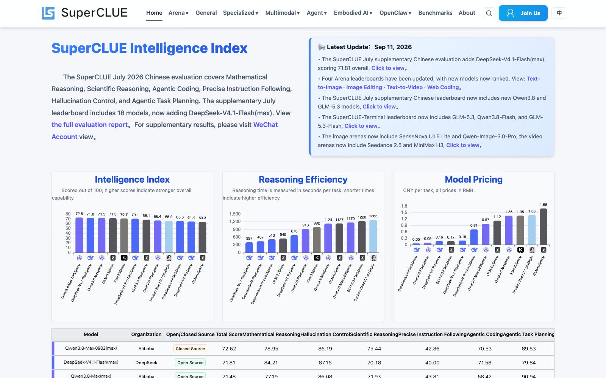The height and width of the screenshot is (378, 606).
Task: Click the 72.6 bar in Intelligence Index
Action: click(79, 235)
